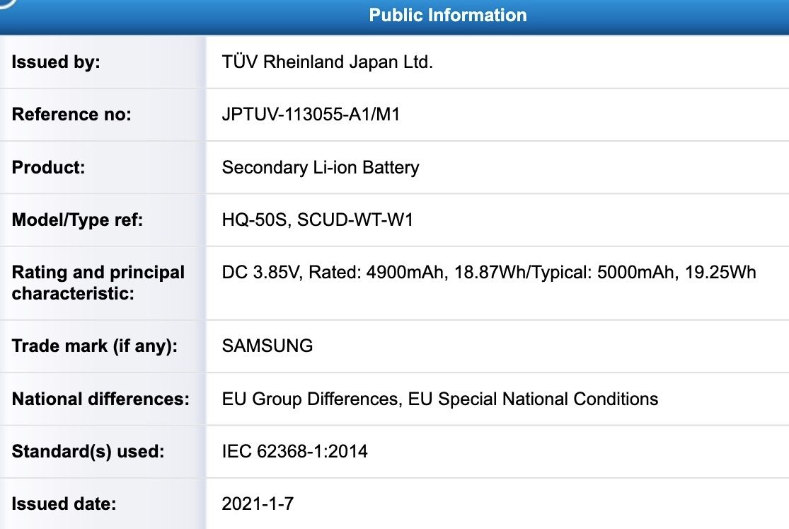Select the Product label
Viewport: 789px width, 529px height.
(48, 167)
